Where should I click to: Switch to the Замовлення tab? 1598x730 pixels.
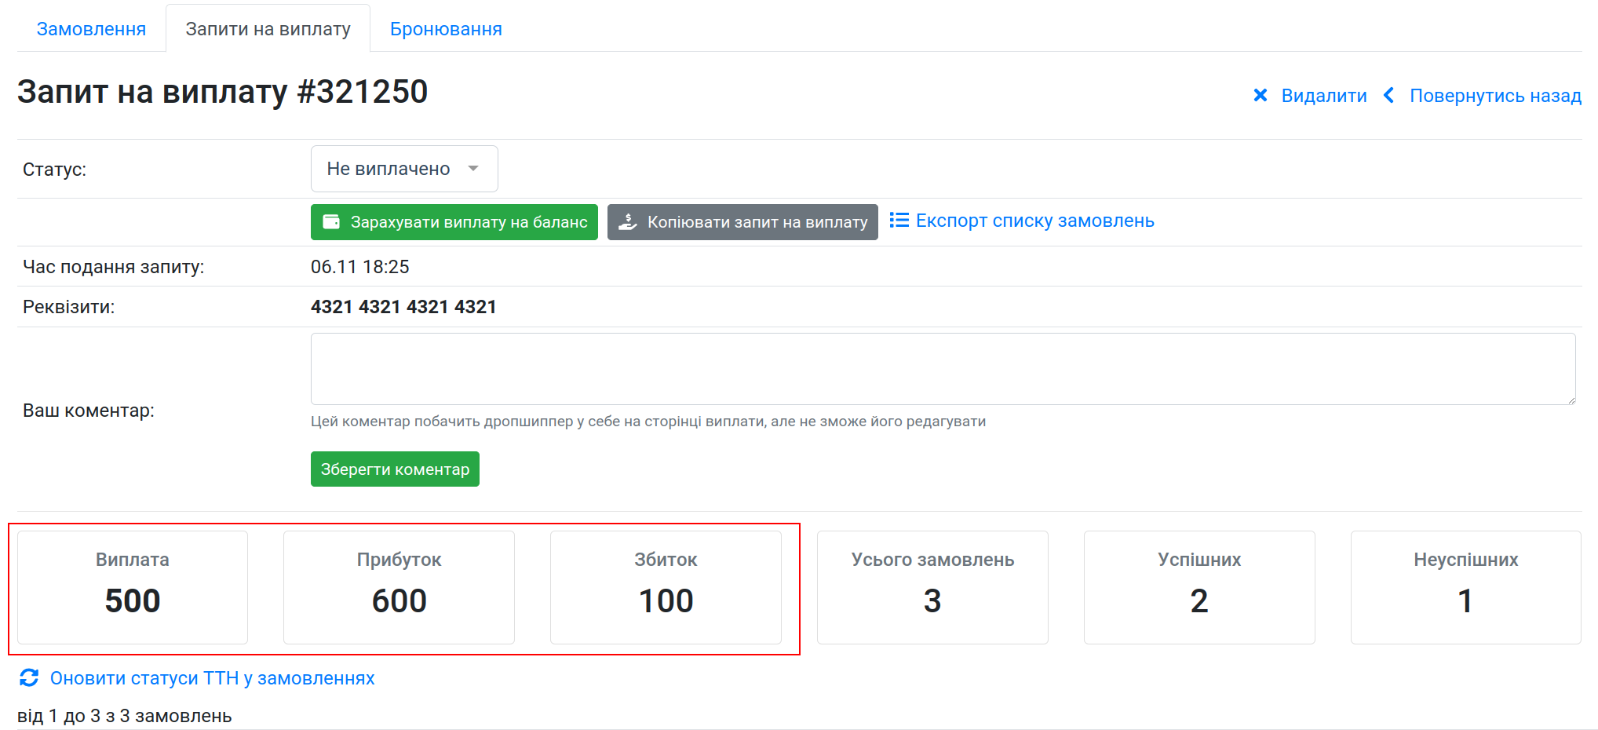coord(91,29)
